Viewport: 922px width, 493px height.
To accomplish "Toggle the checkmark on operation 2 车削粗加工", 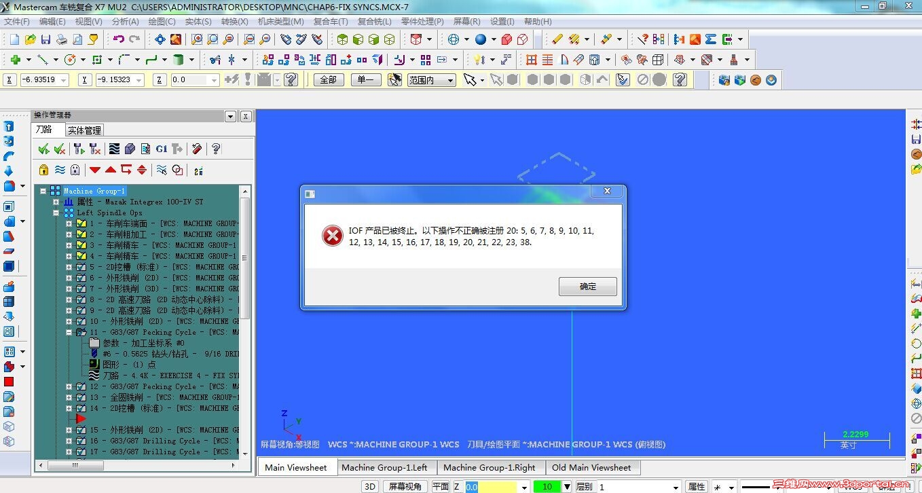I will (81, 234).
